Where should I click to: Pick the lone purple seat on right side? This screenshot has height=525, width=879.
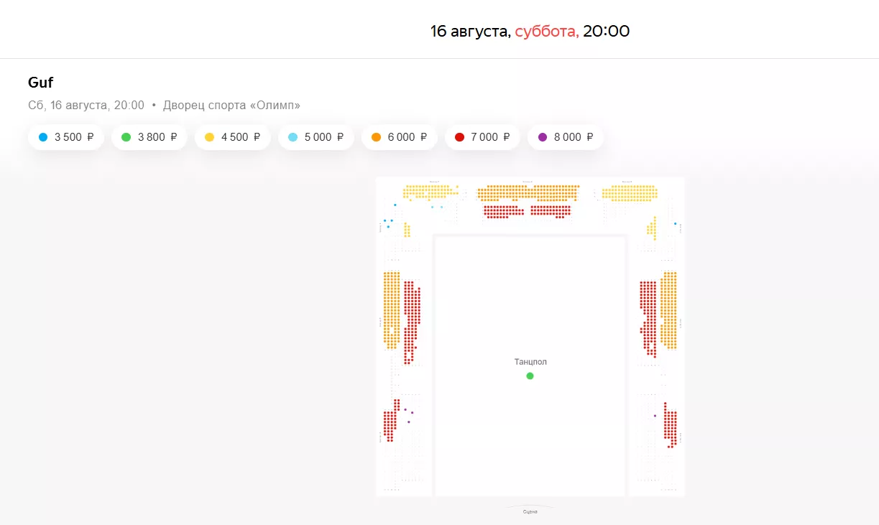(x=655, y=416)
